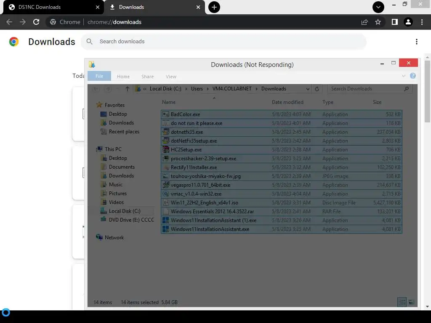The height and width of the screenshot is (323, 431).
Task: Open the address bar history dropdown
Action: 308,89
